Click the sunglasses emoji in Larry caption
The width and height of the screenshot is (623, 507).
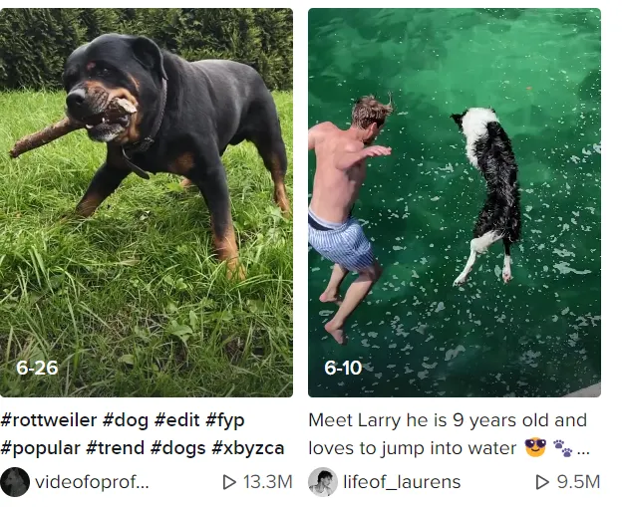click(535, 447)
